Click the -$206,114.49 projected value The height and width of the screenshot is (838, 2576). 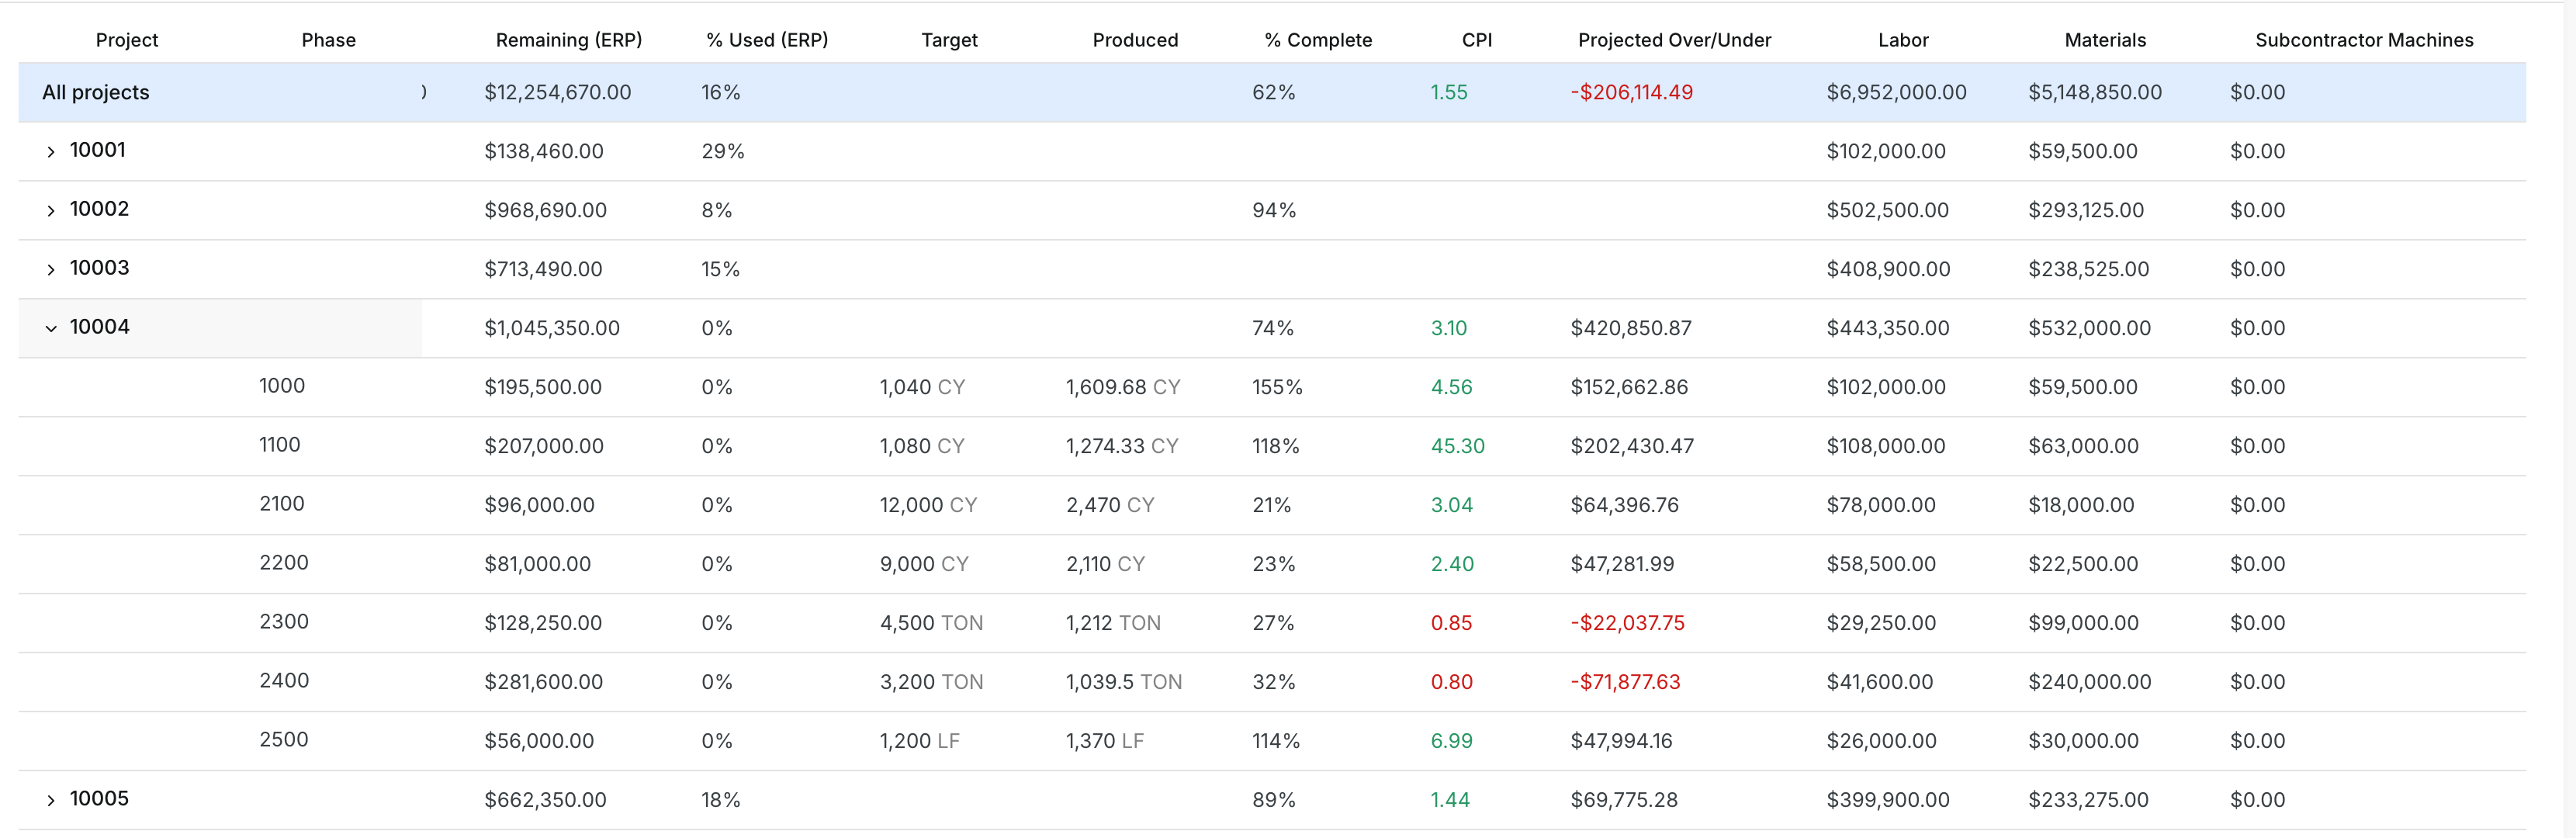[x=1631, y=92]
